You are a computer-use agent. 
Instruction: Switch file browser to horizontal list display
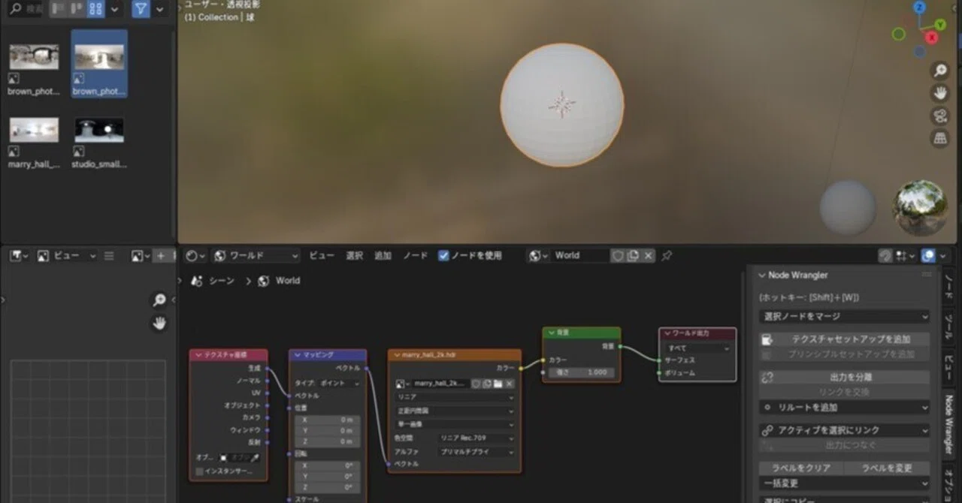(x=77, y=9)
